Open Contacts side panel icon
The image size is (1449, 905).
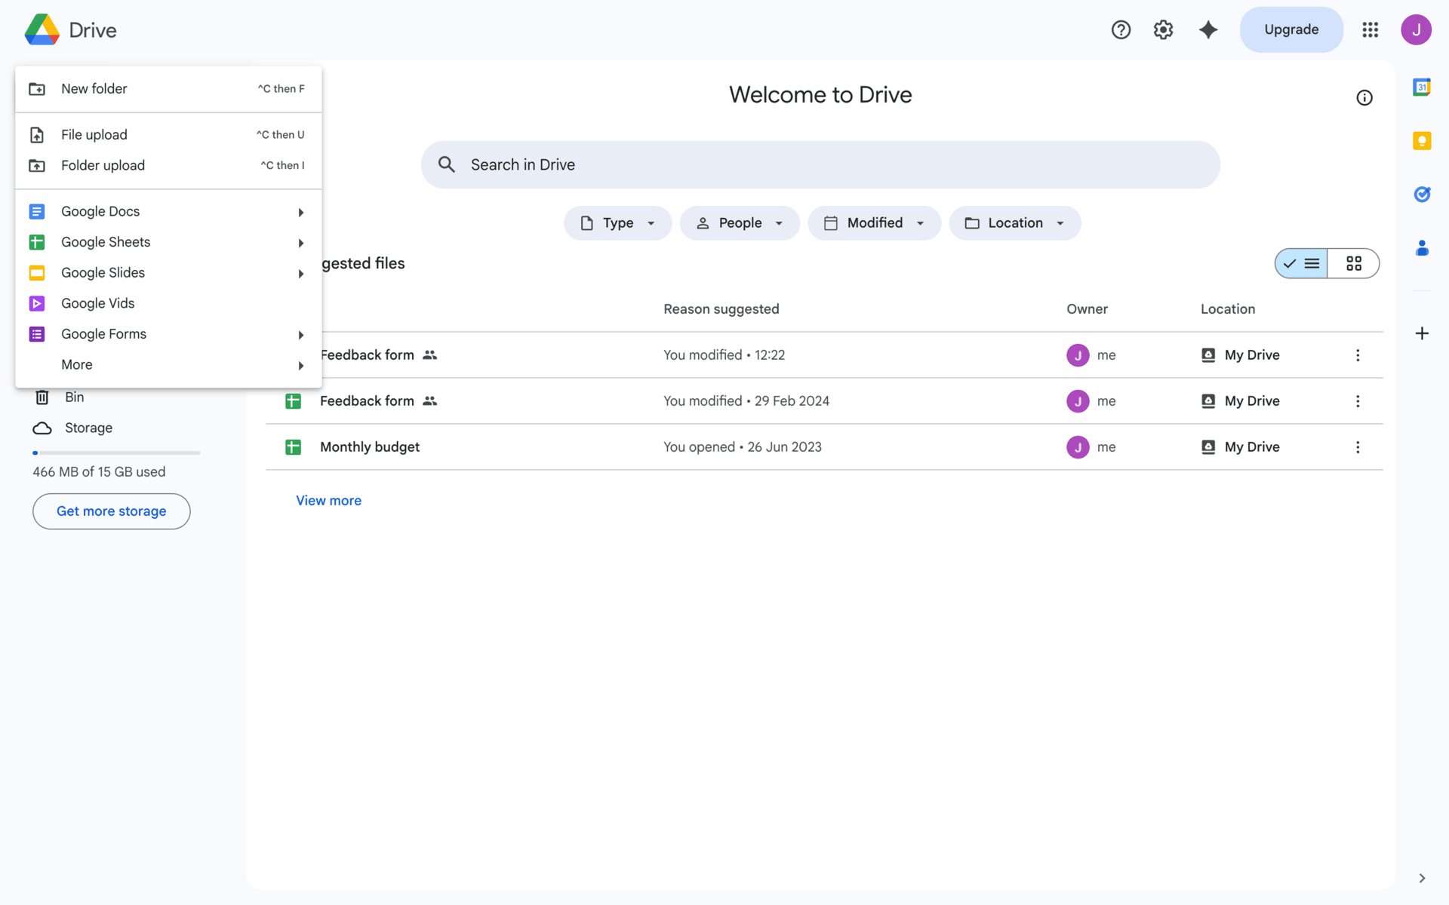click(x=1422, y=248)
